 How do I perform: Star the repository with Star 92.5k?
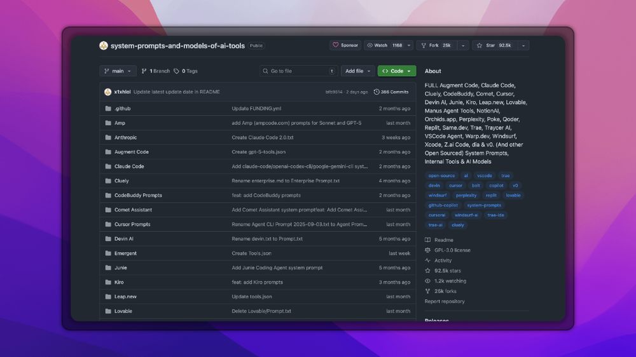coord(495,45)
